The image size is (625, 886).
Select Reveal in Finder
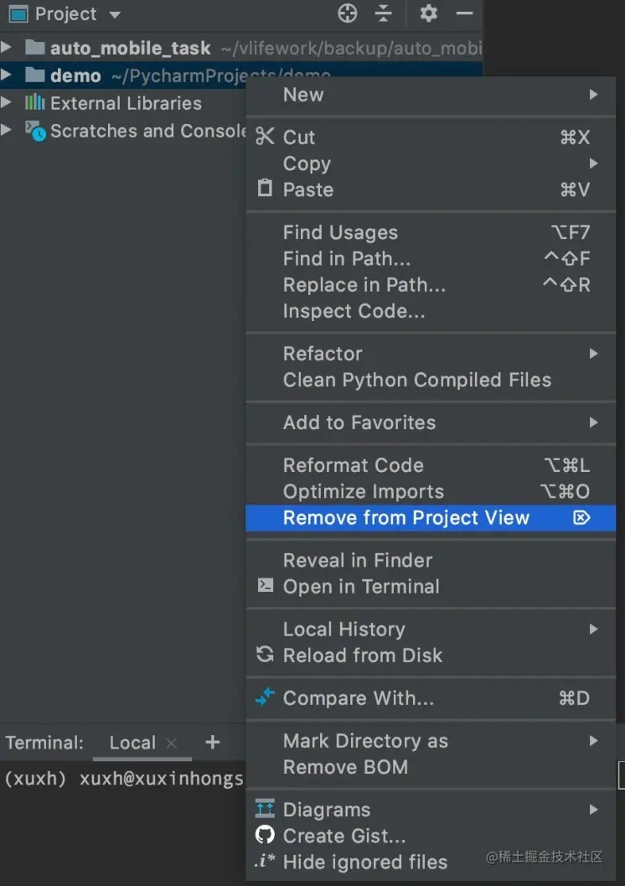click(358, 560)
